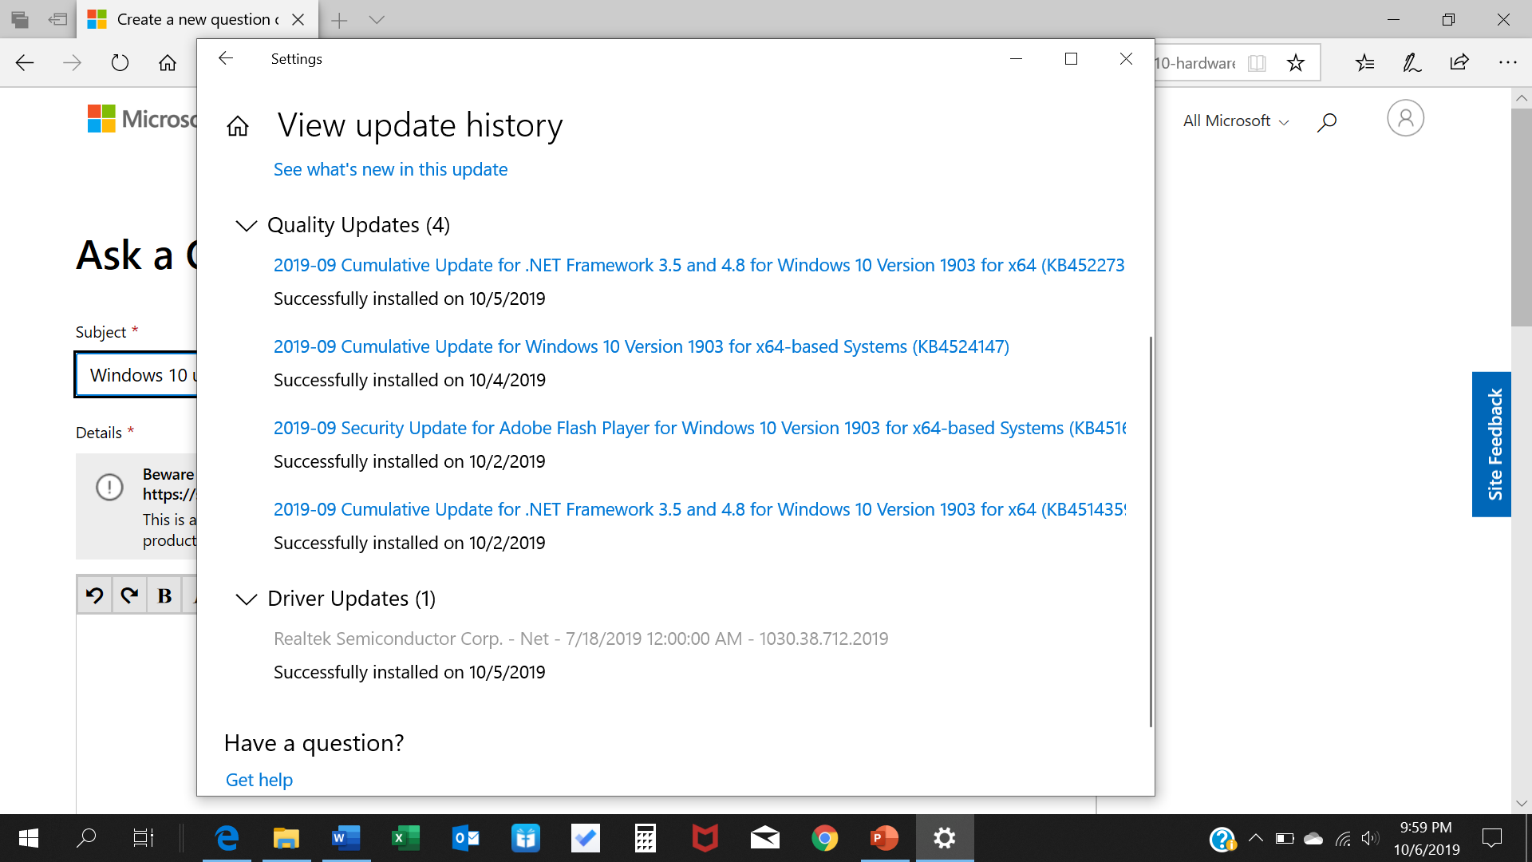Click the Subject input field
The image size is (1532, 862).
136,375
